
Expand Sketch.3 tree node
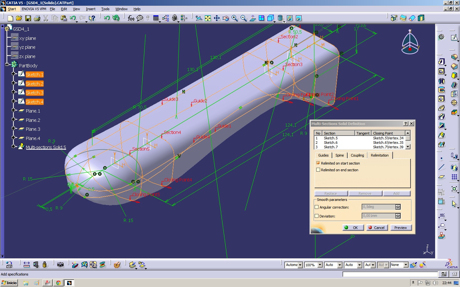[x=13, y=92]
